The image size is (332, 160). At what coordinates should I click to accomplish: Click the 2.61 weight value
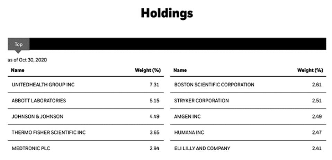pyautogui.click(x=317, y=85)
